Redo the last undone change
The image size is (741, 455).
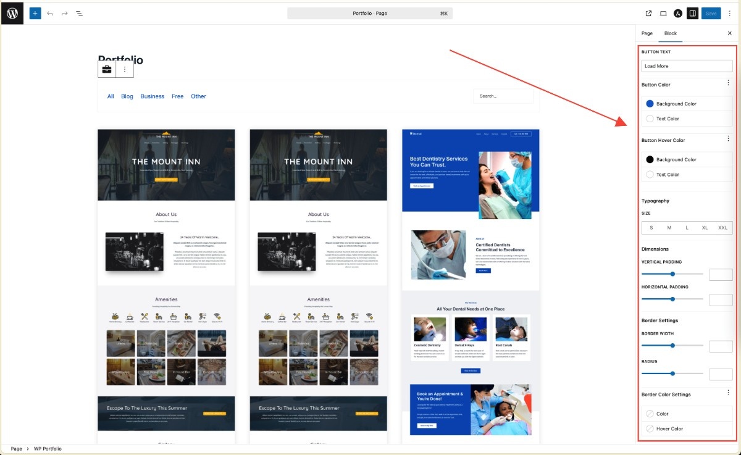(64, 13)
